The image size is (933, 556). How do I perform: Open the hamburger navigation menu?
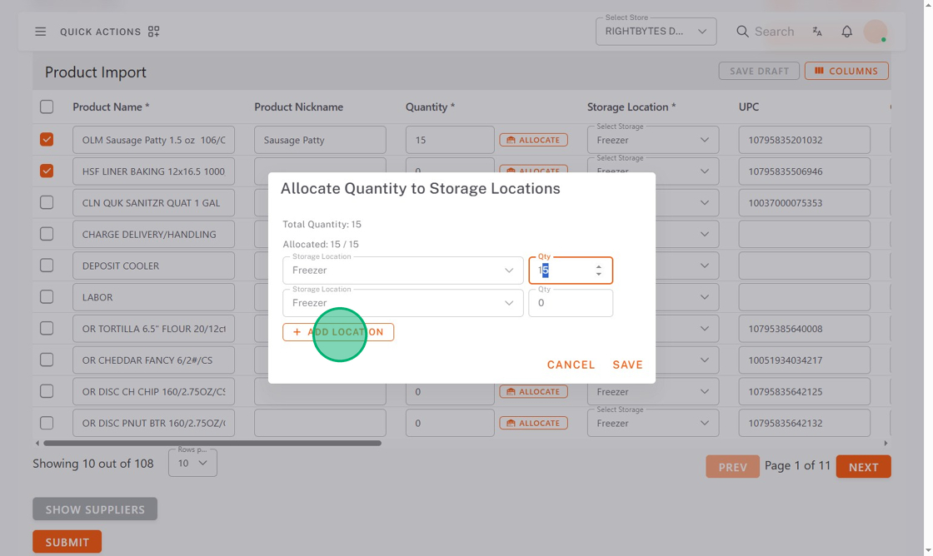coord(40,32)
